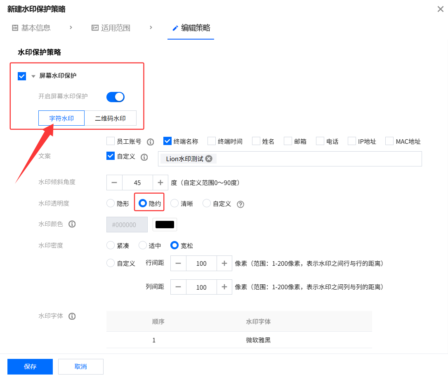Collapse the 屏幕水印保护 section arrow

point(33,76)
